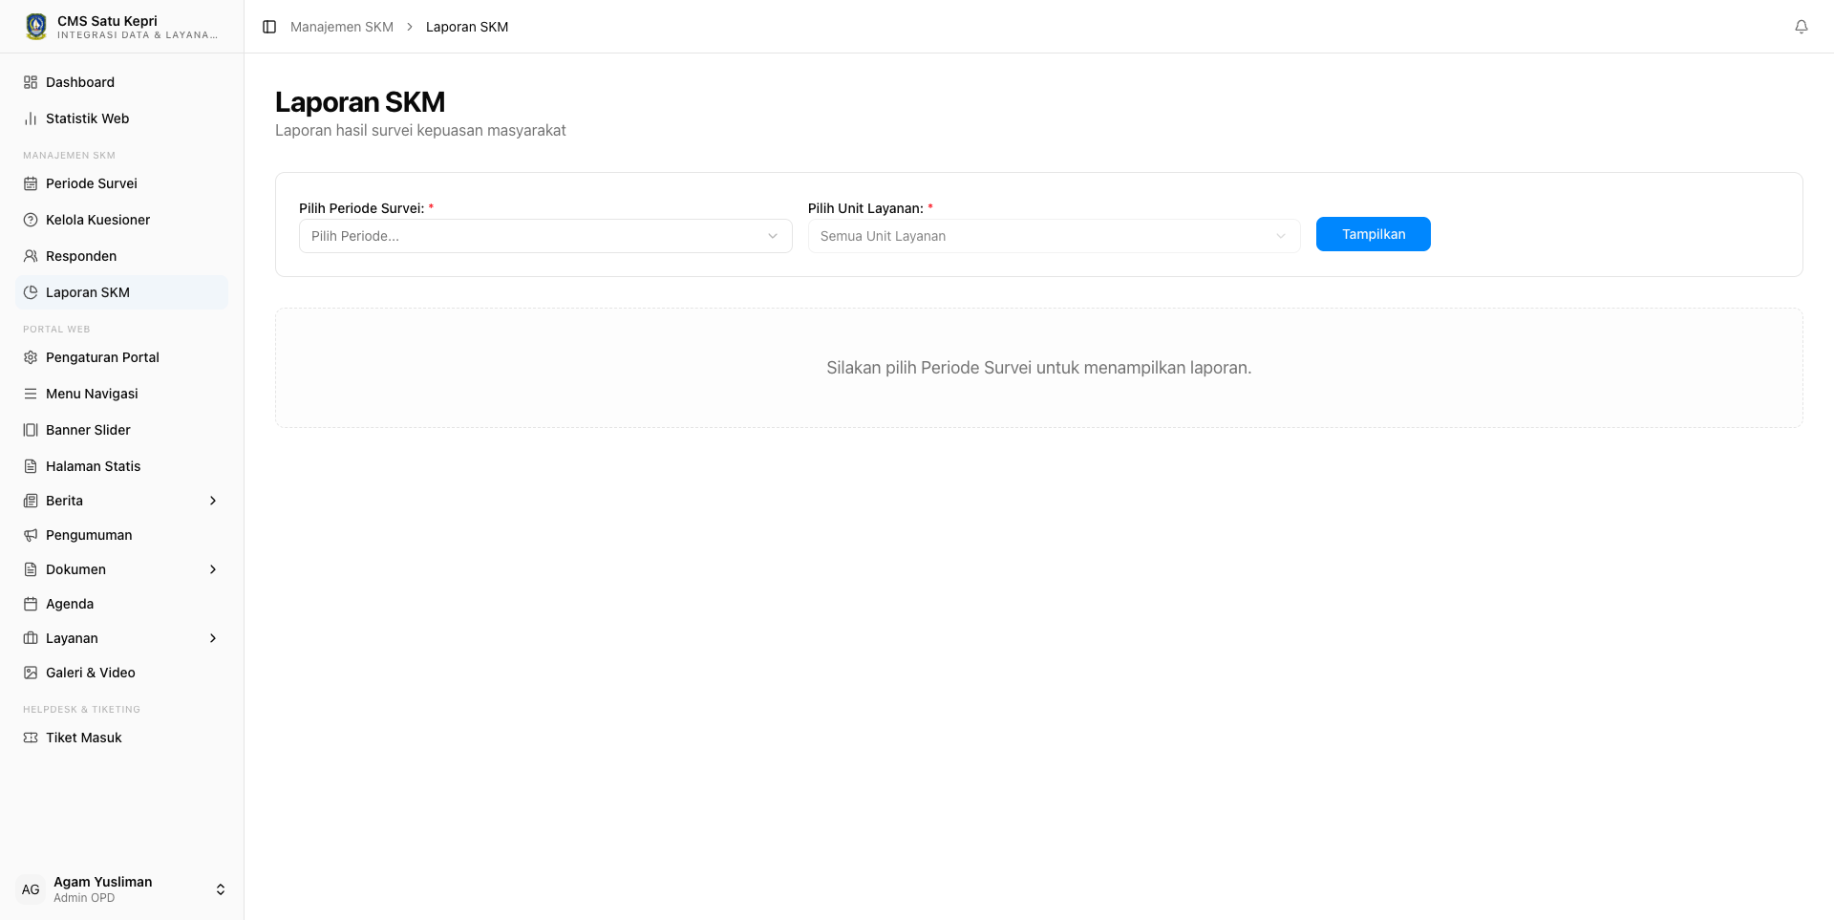The image size is (1834, 920).
Task: Click the Laporan SKM pie chart icon
Action: (x=31, y=292)
